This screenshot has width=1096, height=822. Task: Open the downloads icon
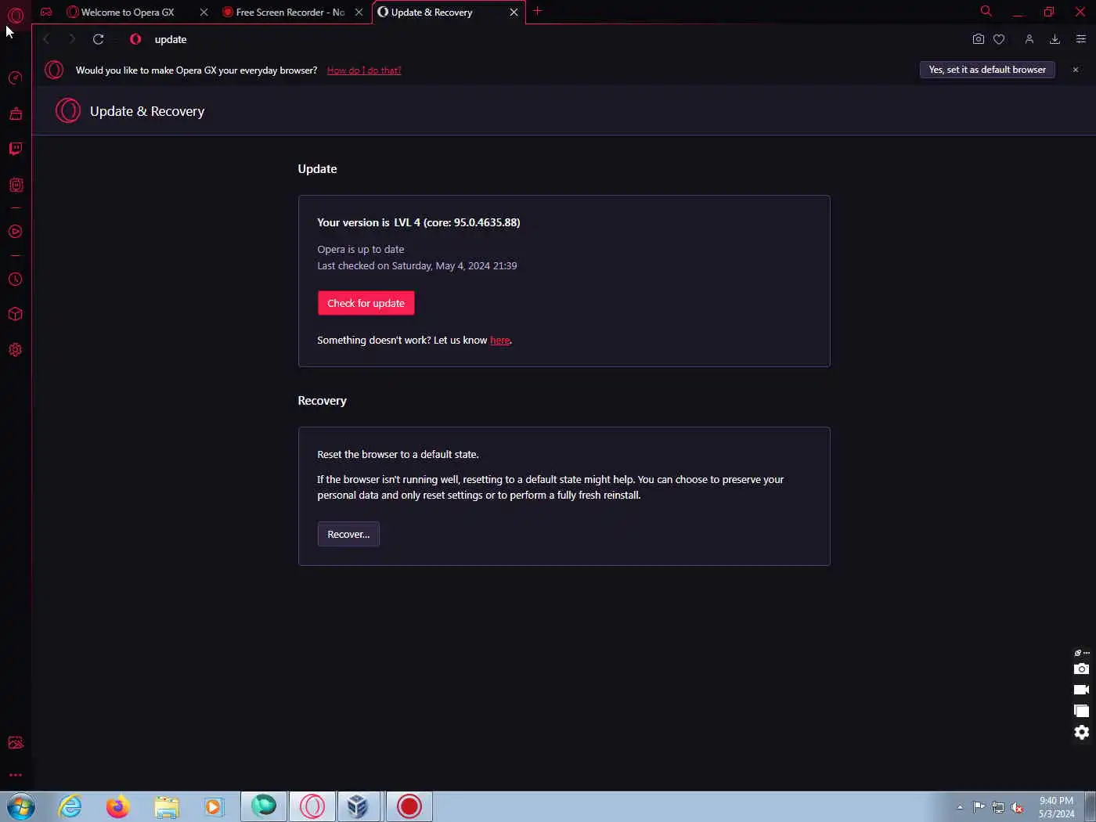[x=1055, y=39]
